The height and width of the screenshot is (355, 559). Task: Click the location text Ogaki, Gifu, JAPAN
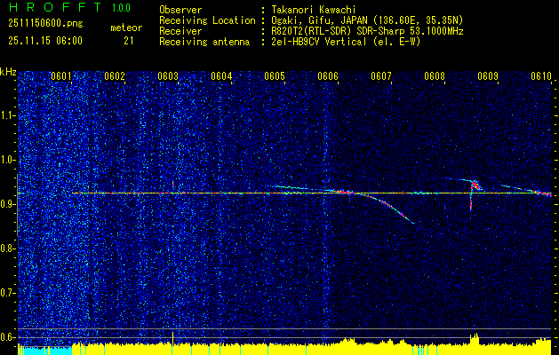[x=319, y=20]
